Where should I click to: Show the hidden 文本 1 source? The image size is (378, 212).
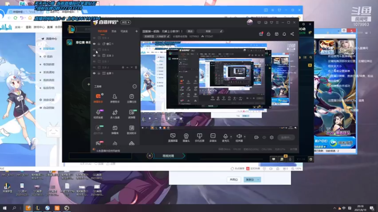click(94, 62)
